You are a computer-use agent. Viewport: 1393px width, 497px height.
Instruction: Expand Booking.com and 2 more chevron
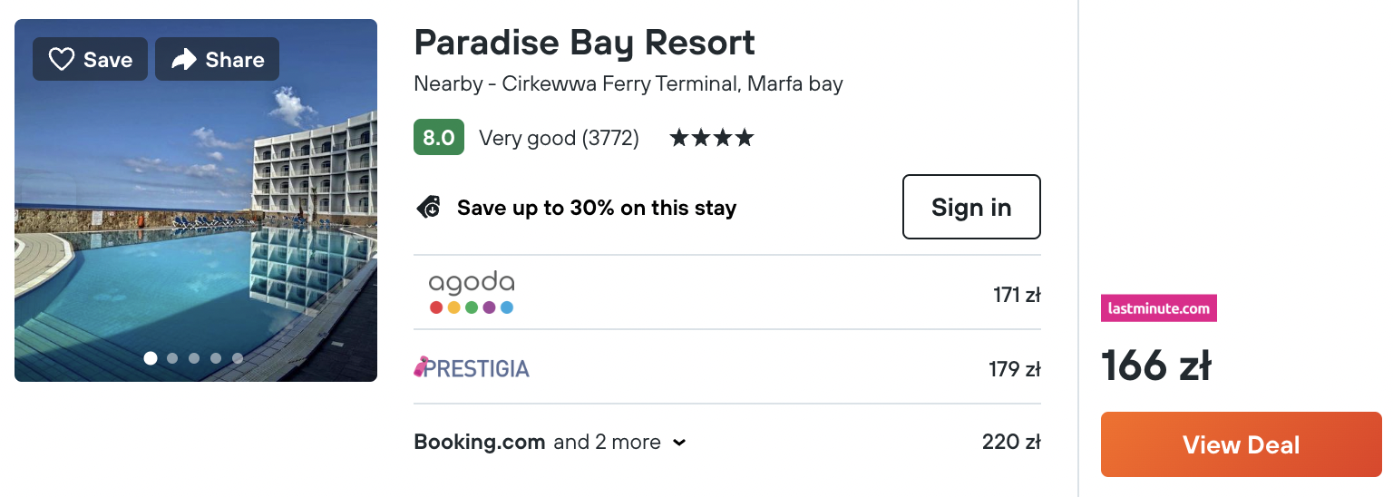[x=679, y=443]
